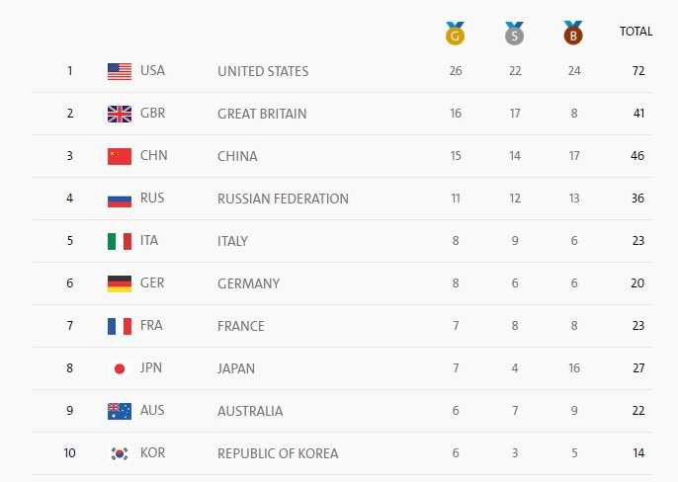The height and width of the screenshot is (482, 678).
Task: Click the Republic of Korea flag
Action: click(x=120, y=453)
